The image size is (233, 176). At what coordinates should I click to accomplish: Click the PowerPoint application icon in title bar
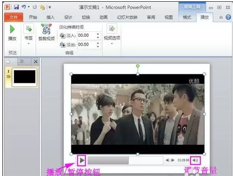(7, 7)
